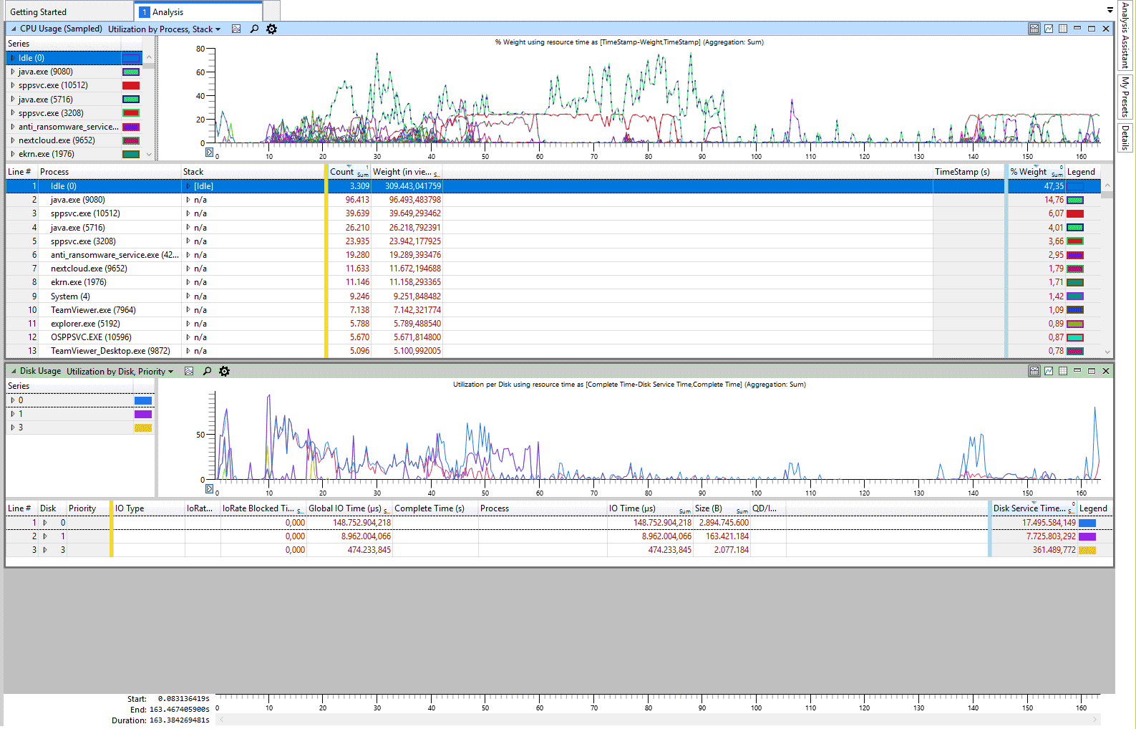Show table only in CPU Usage panel
This screenshot has height=729, width=1136.
point(1063,29)
